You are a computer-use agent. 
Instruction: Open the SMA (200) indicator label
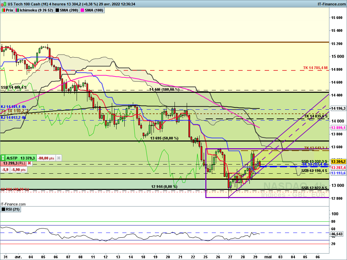(67, 10)
